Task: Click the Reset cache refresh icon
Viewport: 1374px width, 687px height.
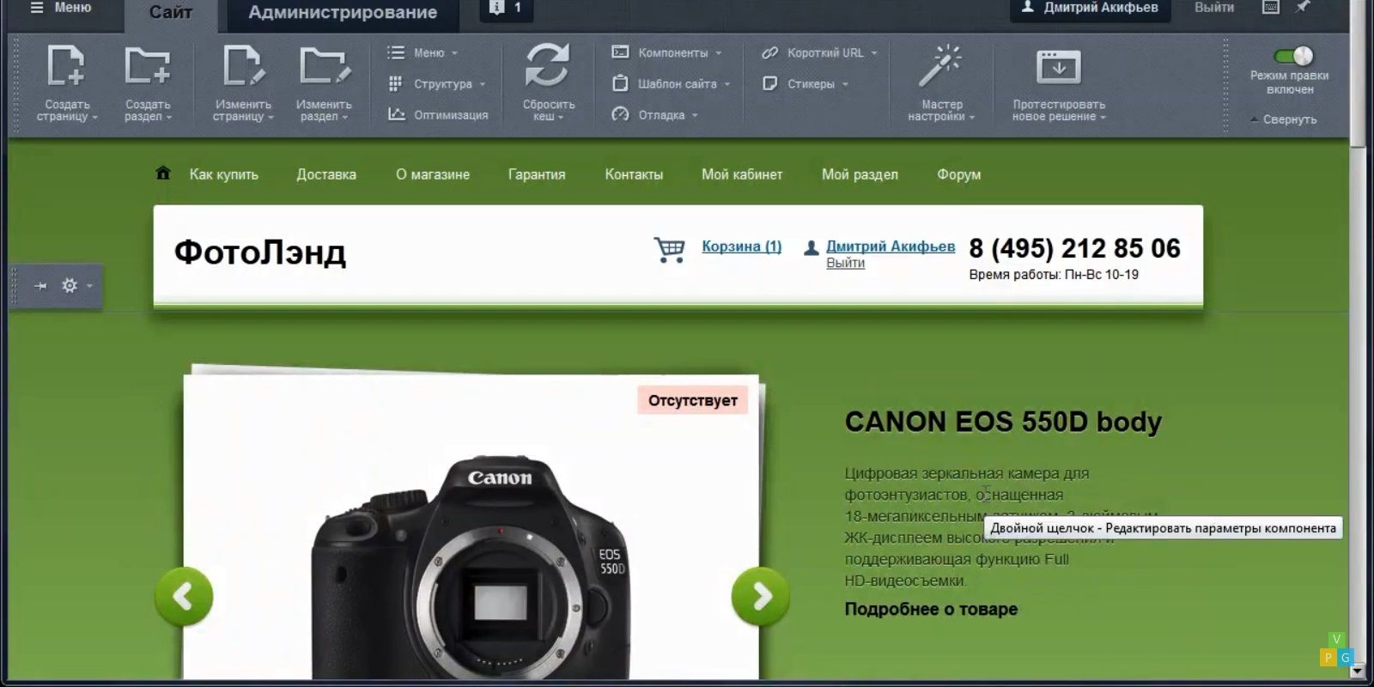Action: pyautogui.click(x=547, y=65)
